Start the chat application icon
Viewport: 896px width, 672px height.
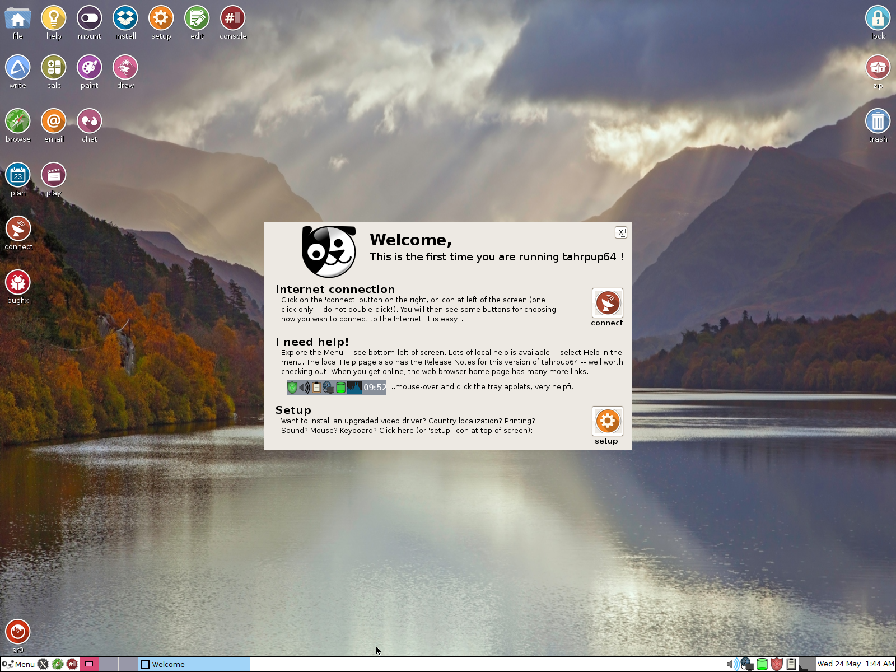click(89, 120)
